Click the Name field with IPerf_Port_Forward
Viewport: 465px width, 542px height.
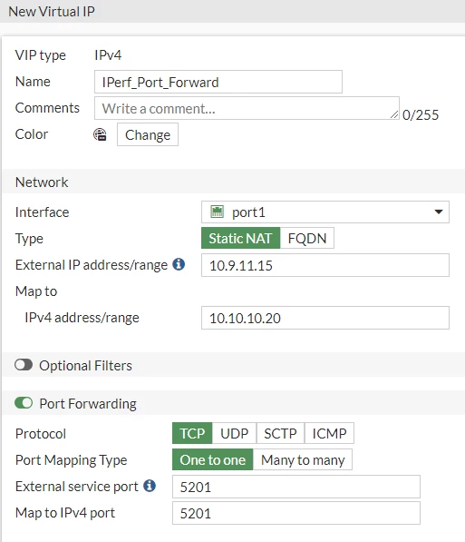pyautogui.click(x=218, y=82)
